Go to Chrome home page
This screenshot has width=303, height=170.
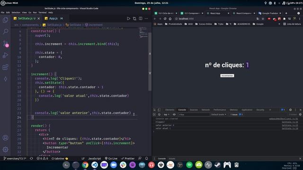[170, 19]
